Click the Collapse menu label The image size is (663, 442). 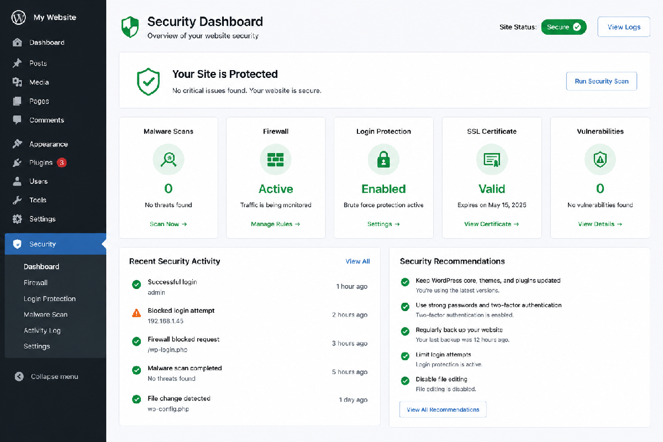(x=55, y=377)
